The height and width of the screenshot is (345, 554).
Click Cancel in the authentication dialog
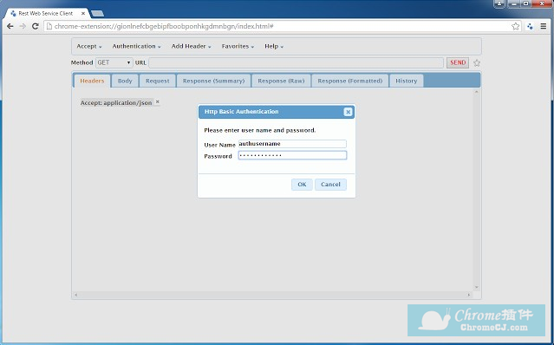(330, 185)
